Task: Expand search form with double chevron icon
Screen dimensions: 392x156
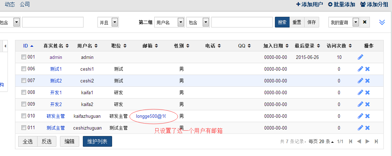Action: pyautogui.click(x=382, y=22)
